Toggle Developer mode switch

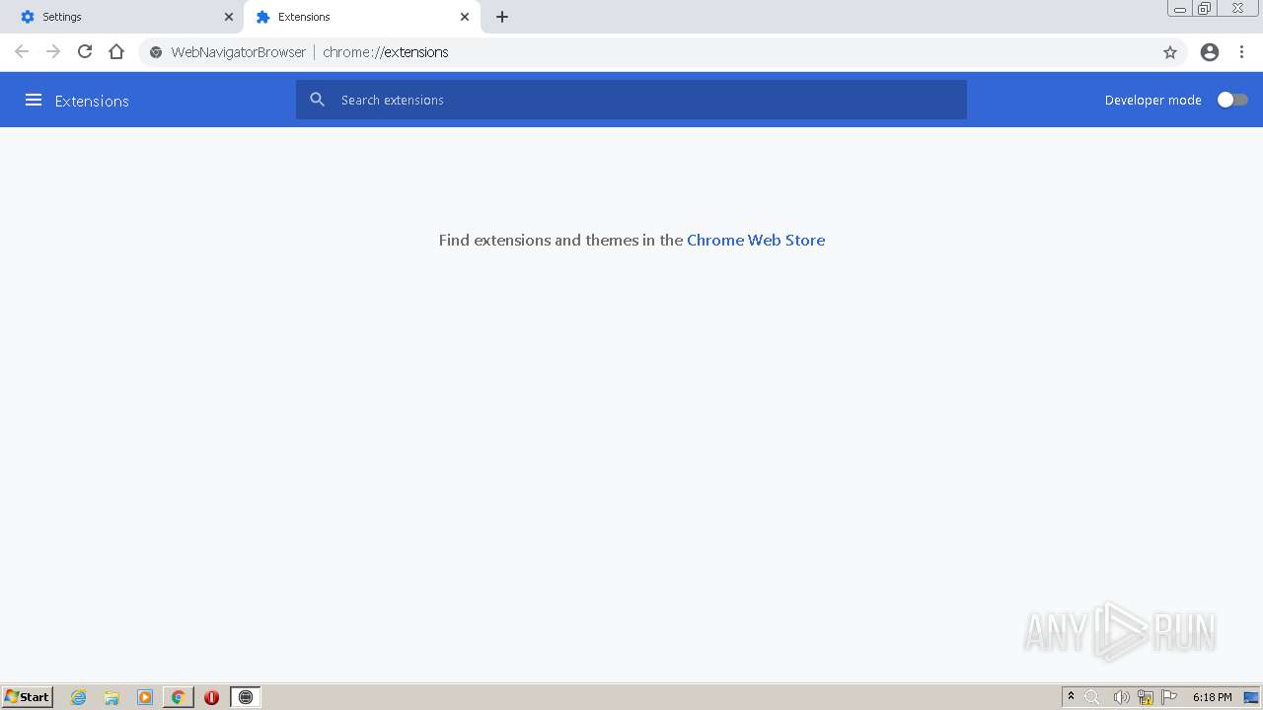(1232, 100)
